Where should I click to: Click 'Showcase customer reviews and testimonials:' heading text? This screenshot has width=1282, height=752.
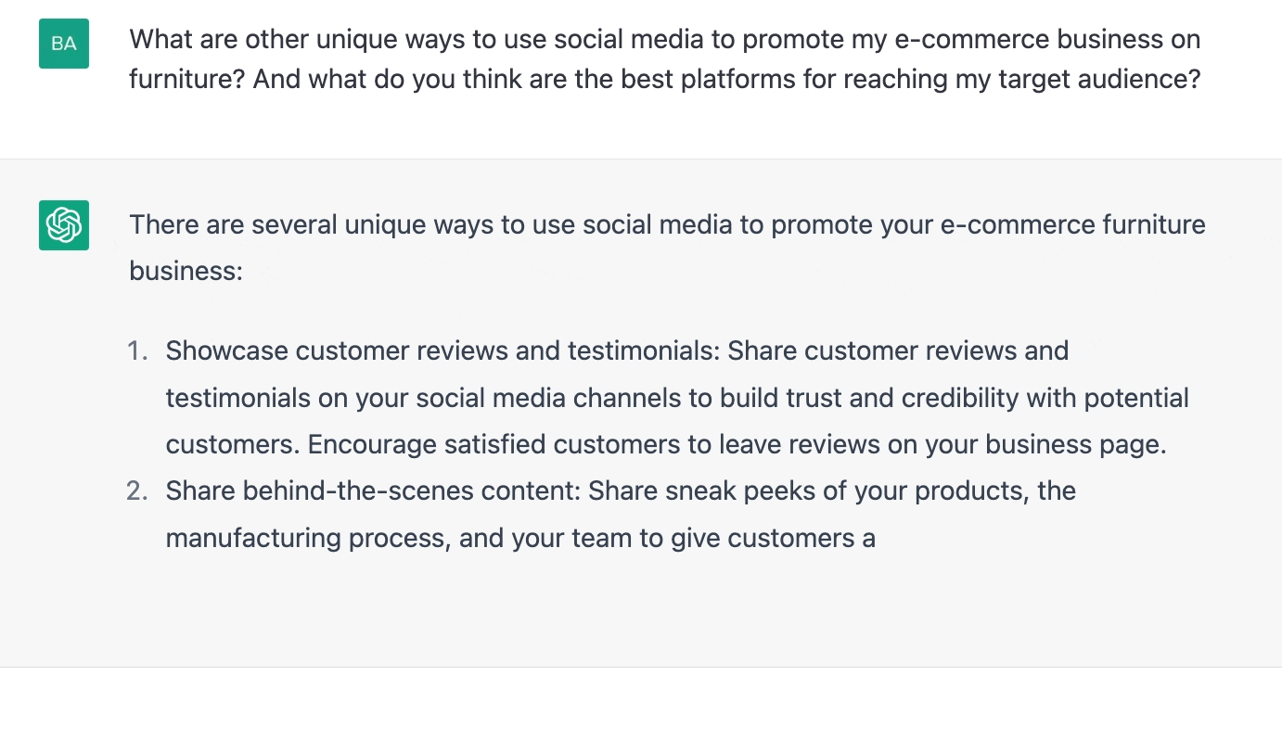tap(442, 351)
